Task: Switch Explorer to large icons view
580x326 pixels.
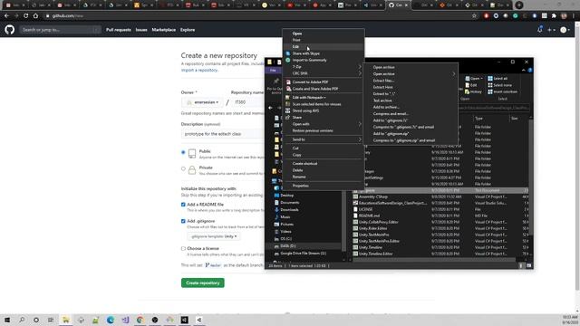Action: point(529,265)
